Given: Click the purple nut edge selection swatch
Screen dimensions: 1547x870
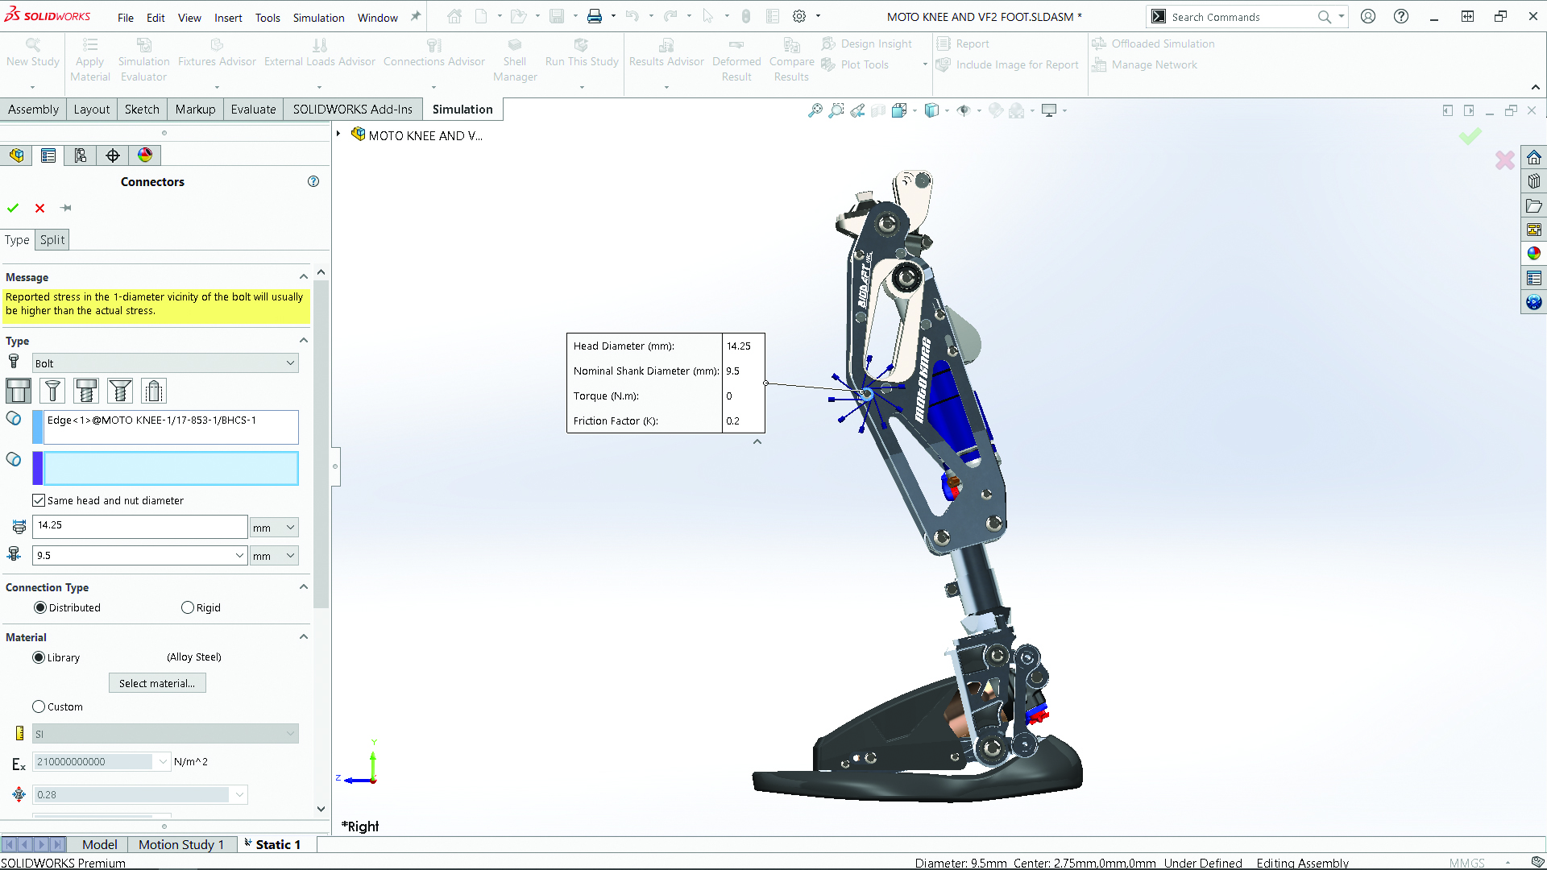Looking at the screenshot, I should pyautogui.click(x=38, y=468).
